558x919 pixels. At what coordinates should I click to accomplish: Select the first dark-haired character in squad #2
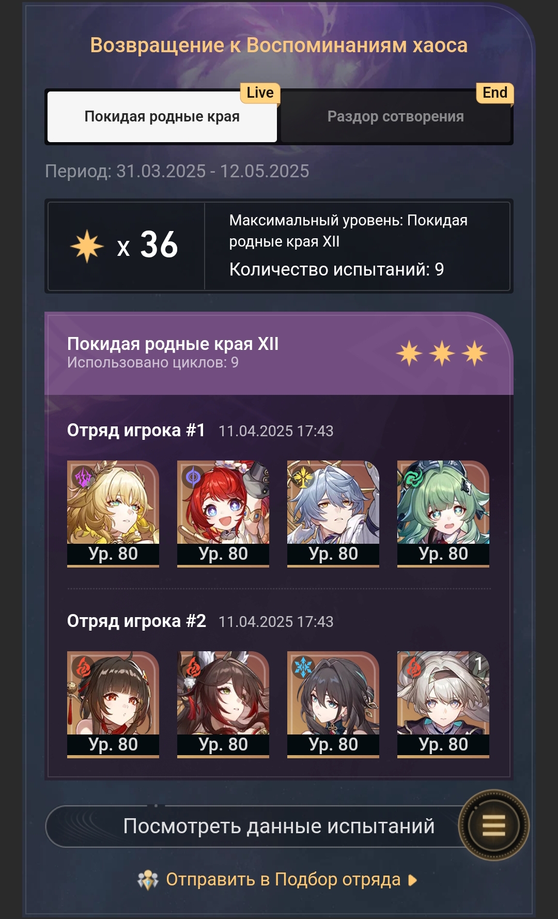point(113,704)
